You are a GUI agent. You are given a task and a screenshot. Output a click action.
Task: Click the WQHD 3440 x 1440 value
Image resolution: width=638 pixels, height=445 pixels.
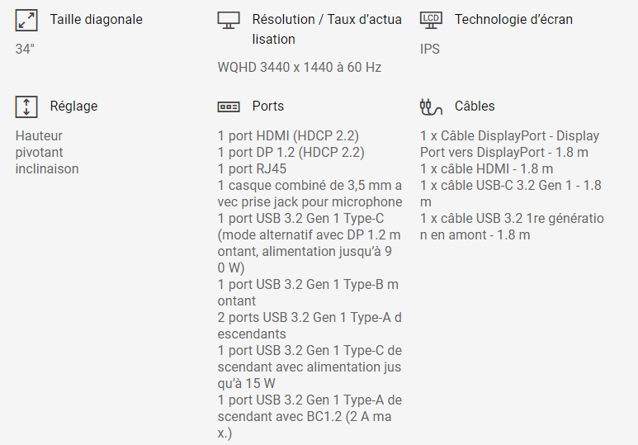click(x=299, y=68)
